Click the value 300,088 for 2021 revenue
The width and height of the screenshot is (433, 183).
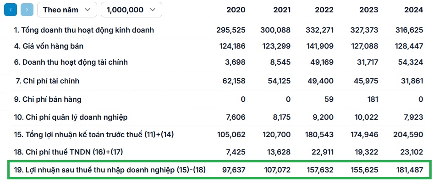(x=275, y=30)
